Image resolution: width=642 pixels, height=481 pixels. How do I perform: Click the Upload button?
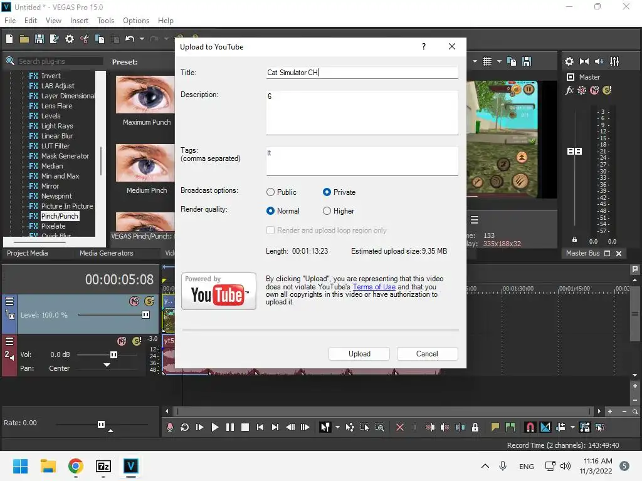[x=359, y=354]
